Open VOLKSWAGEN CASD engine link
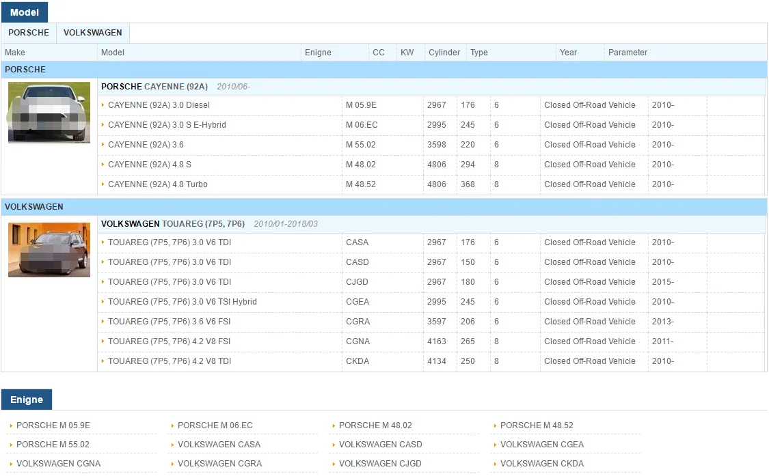Viewport: 769px width, 476px height. point(381,445)
